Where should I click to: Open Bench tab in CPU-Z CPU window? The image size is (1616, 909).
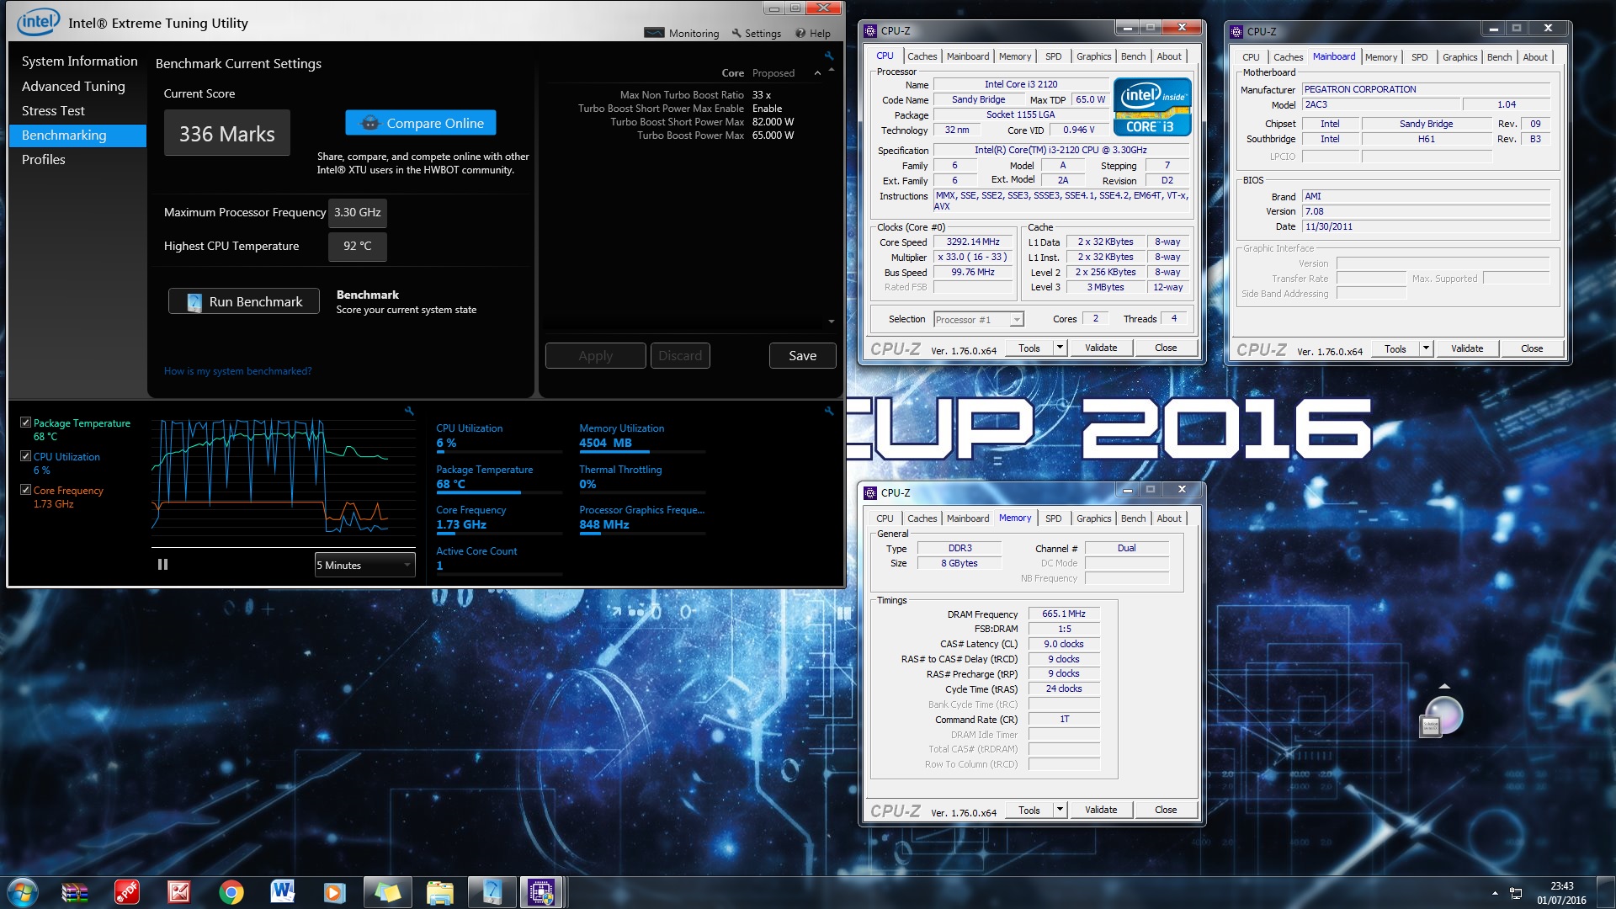[1133, 56]
